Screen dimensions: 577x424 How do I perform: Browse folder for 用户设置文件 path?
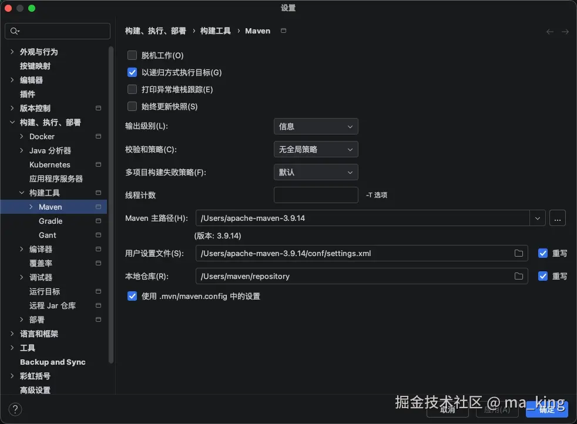(x=518, y=253)
